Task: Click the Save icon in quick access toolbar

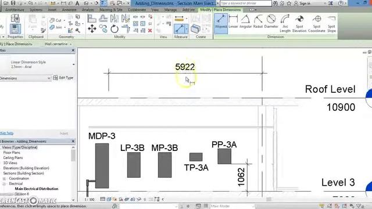Action: point(13,3)
